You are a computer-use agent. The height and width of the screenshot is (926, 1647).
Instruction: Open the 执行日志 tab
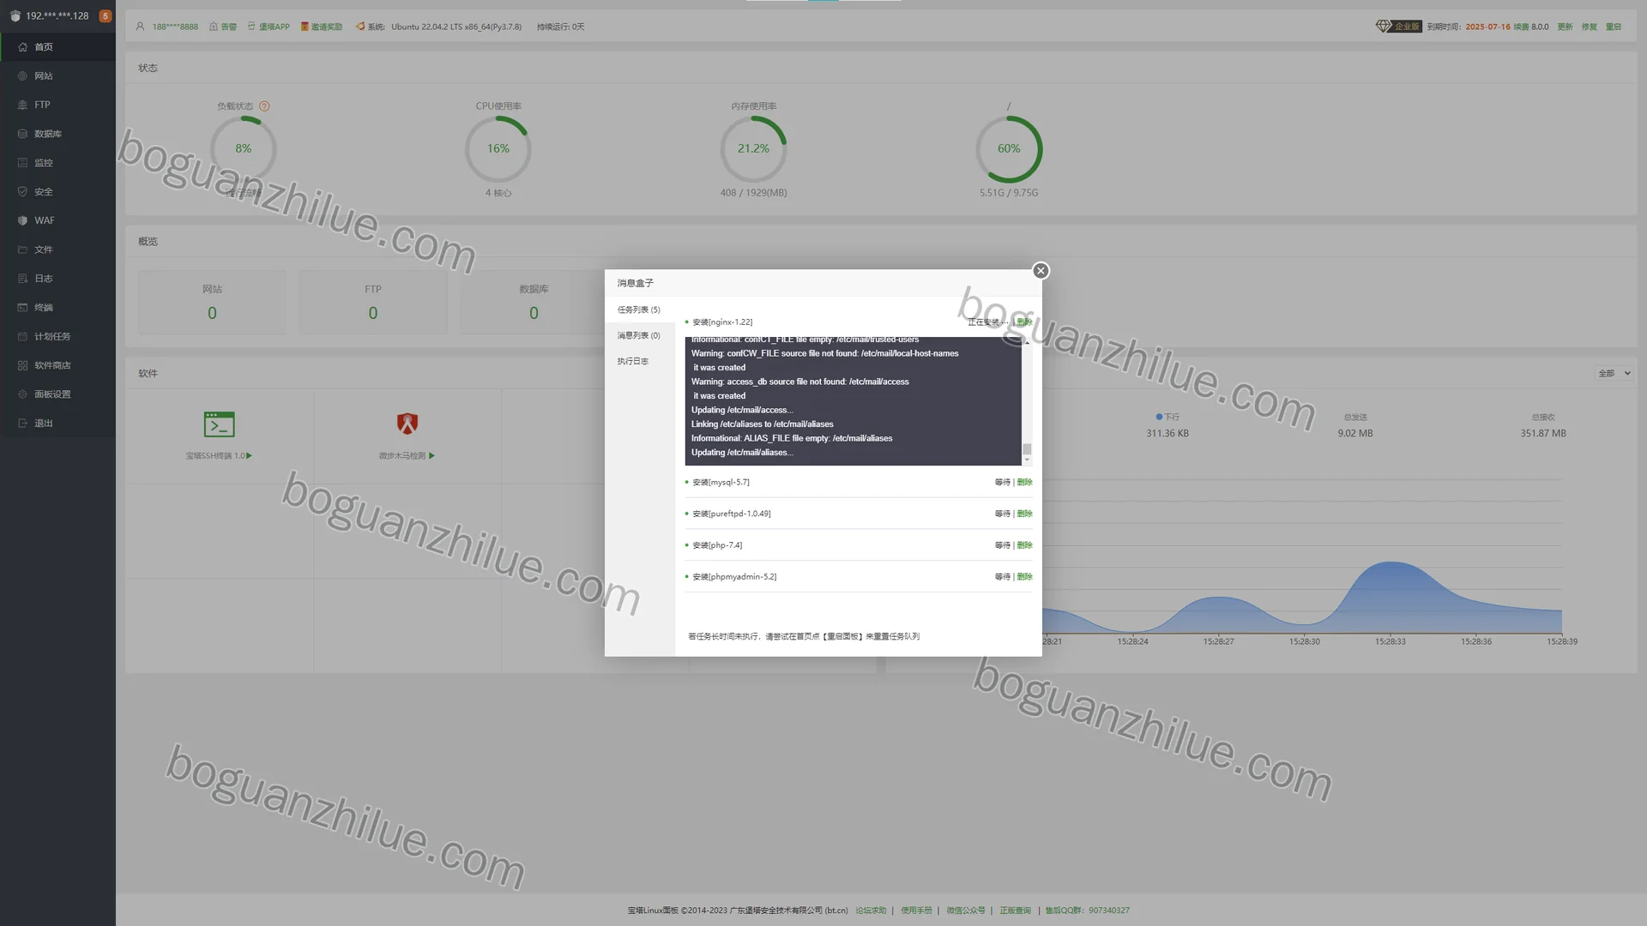click(x=633, y=361)
